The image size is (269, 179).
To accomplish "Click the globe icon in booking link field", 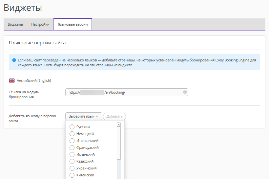I will pos(185,92).
